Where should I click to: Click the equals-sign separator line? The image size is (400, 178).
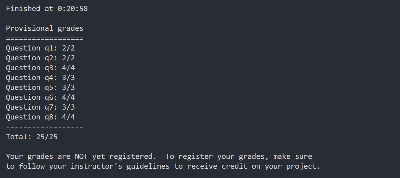click(x=45, y=38)
